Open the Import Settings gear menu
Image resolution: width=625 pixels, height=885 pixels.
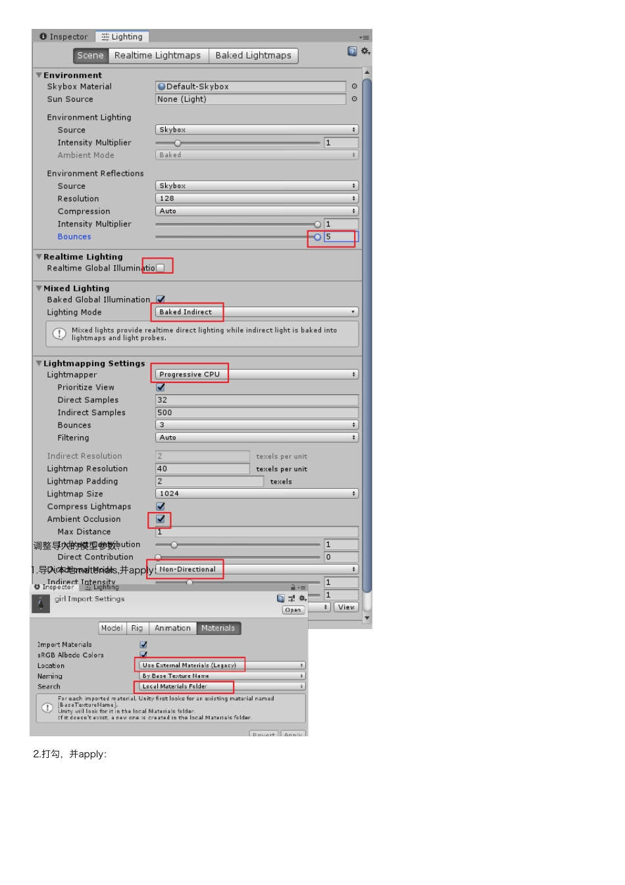pyautogui.click(x=303, y=599)
